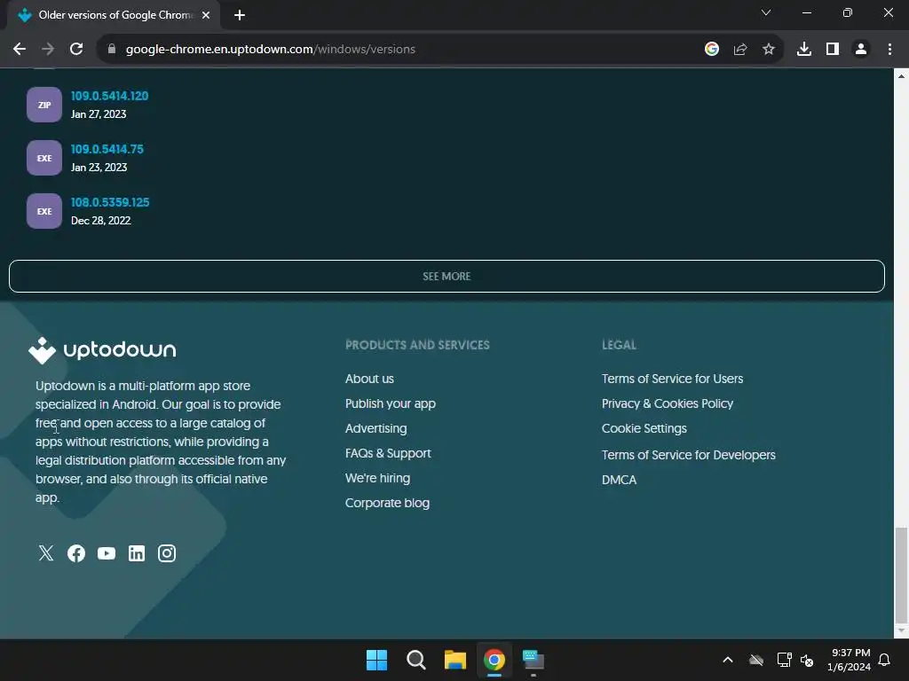Click the scrollbar up arrow
This screenshot has width=909, height=681.
click(x=901, y=76)
